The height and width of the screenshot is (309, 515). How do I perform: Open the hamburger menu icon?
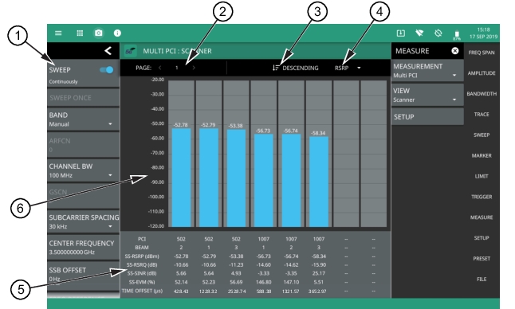tap(58, 33)
